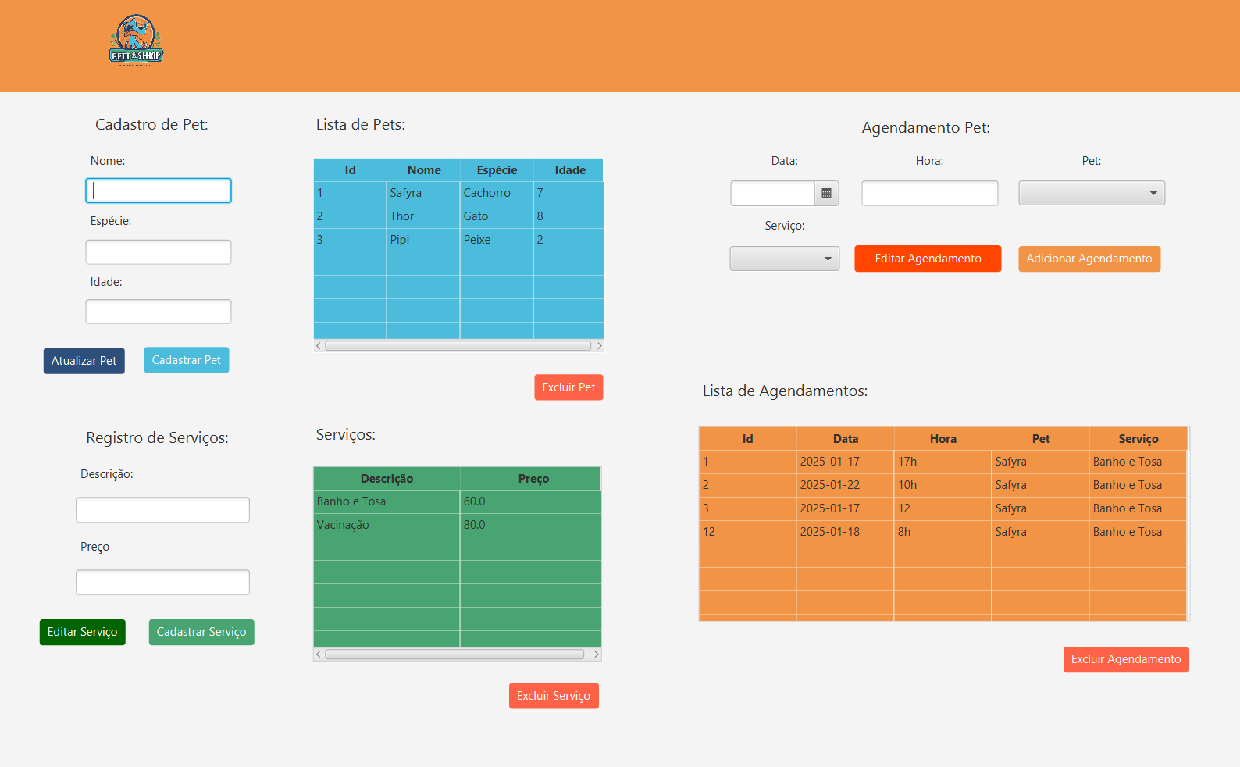This screenshot has width=1240, height=767.
Task: Click the Pet Shop logo
Action: tap(136, 41)
